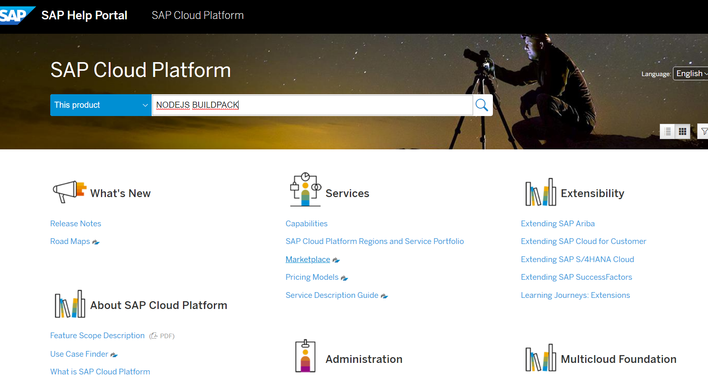Click external link icon beside Road Maps
The image size is (708, 381).
(96, 242)
